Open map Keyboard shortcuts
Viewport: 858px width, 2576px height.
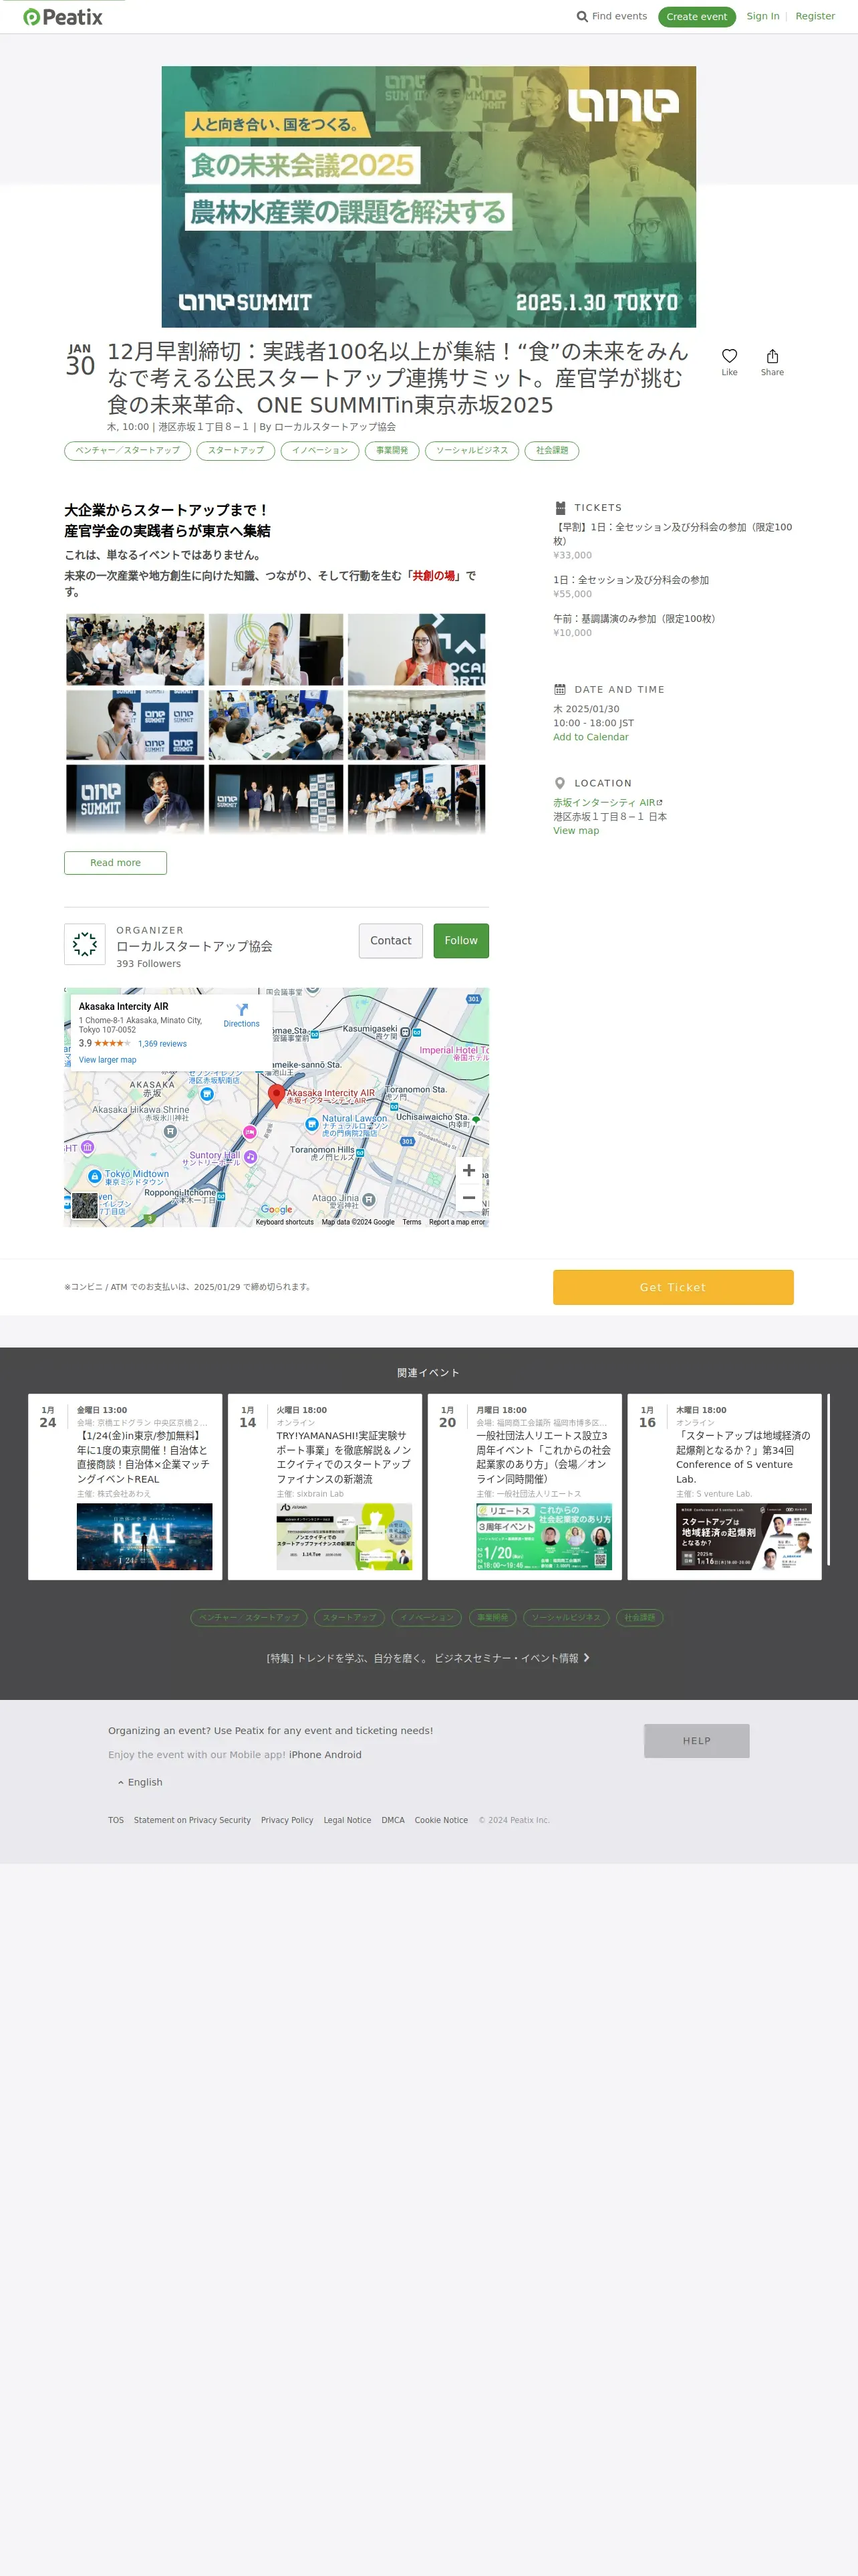(x=285, y=1222)
